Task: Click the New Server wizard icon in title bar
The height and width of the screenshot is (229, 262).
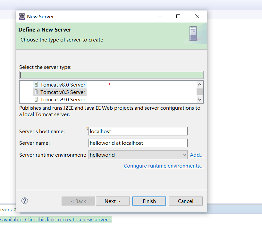Action: 22,16
